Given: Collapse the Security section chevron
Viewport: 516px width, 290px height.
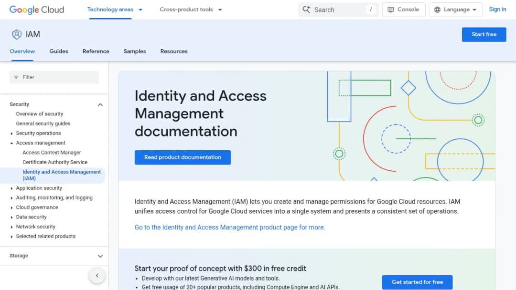Looking at the screenshot, I should point(100,104).
